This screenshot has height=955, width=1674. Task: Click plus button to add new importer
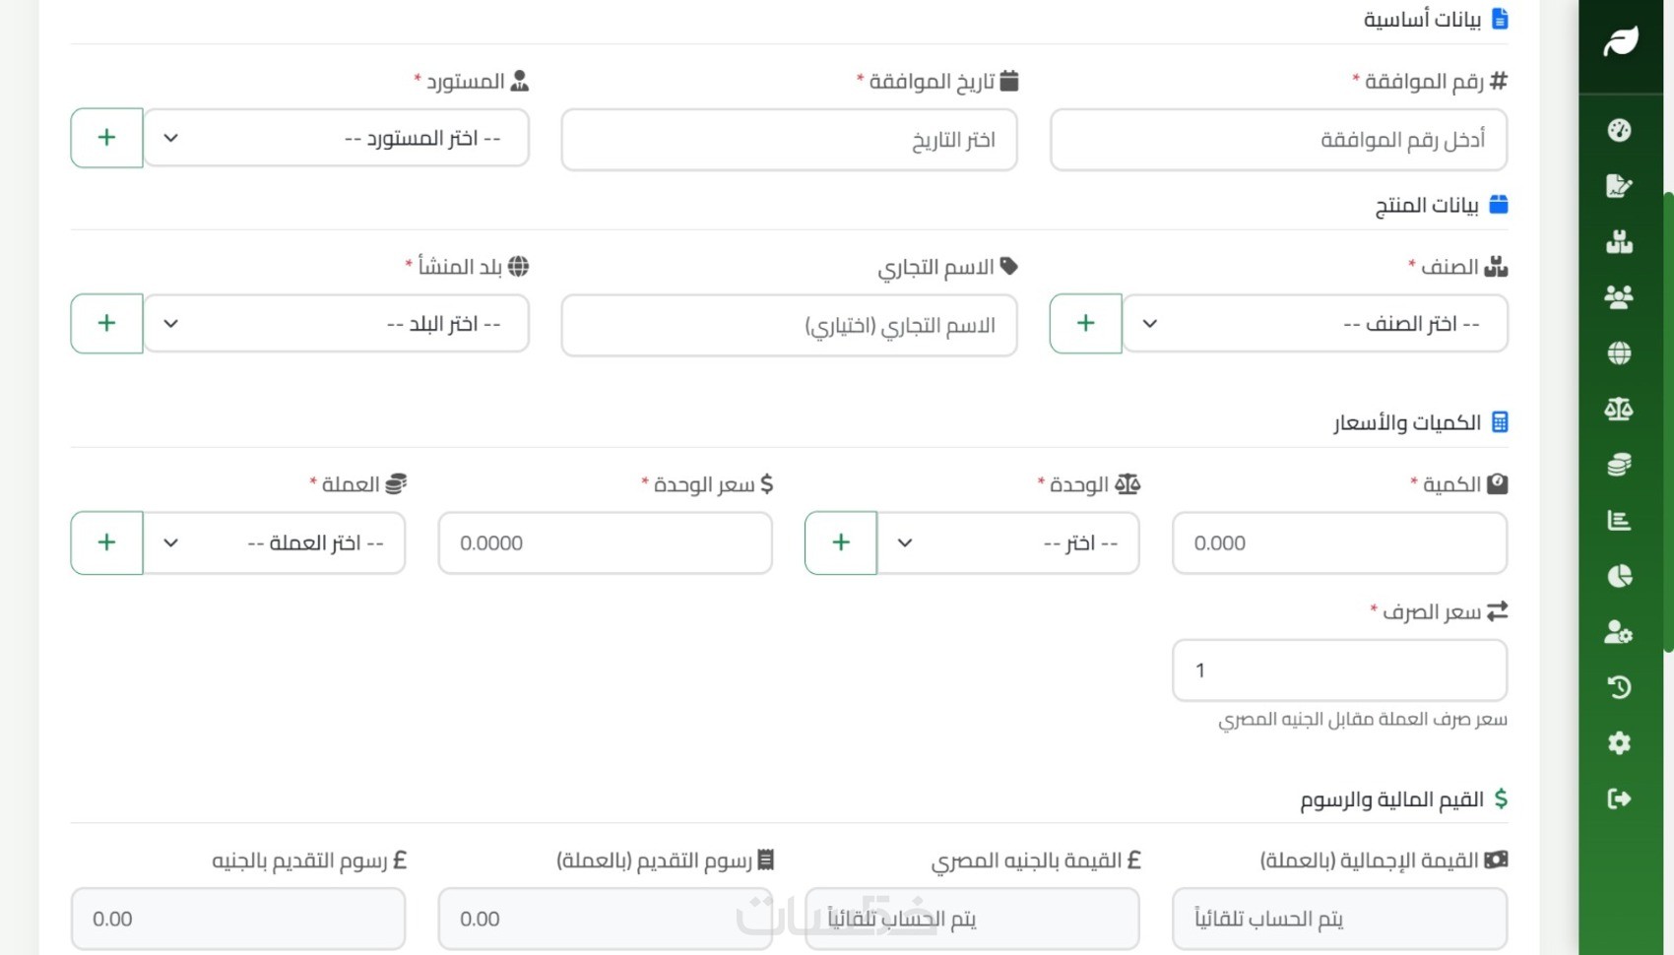click(106, 138)
